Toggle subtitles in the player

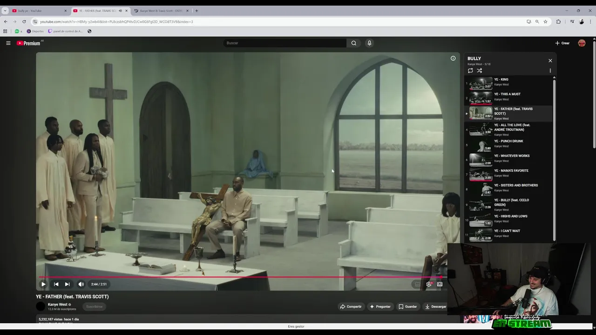[417, 284]
